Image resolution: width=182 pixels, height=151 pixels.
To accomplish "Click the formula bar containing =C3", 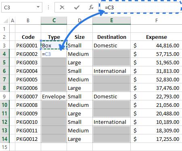I will (141, 7).
